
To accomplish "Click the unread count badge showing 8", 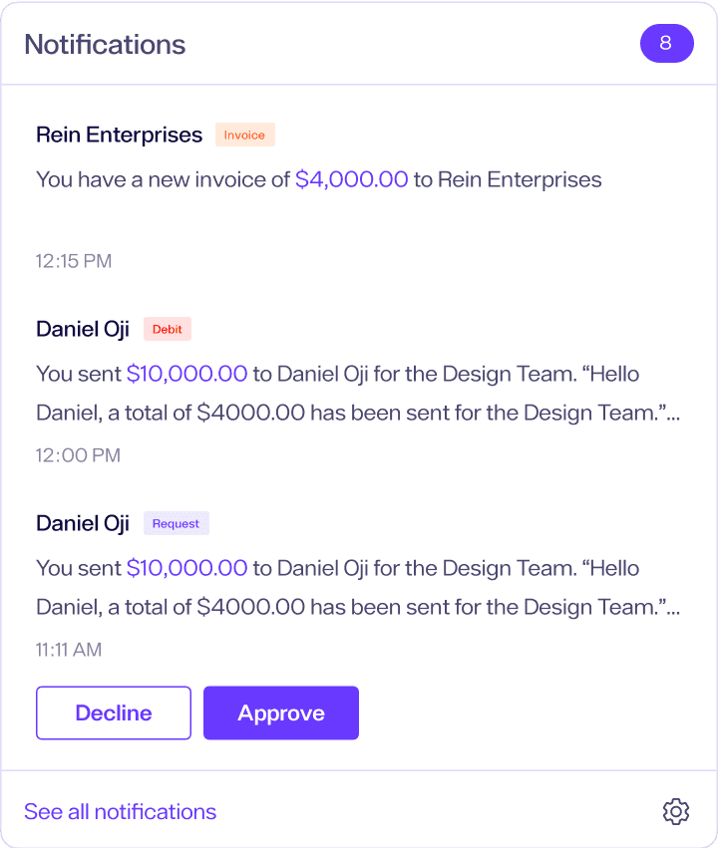I will coord(666,44).
